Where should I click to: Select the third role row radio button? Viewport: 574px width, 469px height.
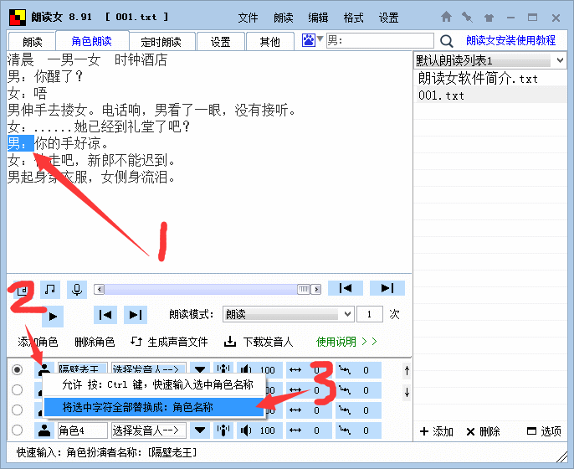(x=17, y=410)
